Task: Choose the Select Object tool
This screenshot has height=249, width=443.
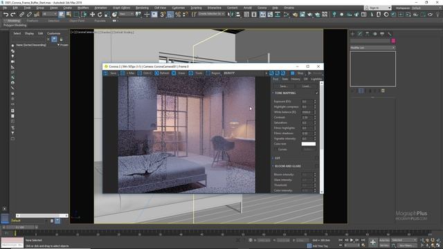Action: 62,15
